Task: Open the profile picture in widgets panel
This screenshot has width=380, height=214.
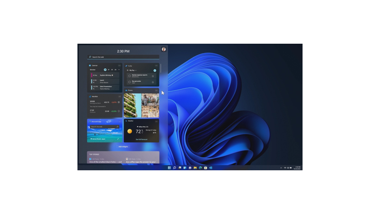Action: (x=164, y=49)
